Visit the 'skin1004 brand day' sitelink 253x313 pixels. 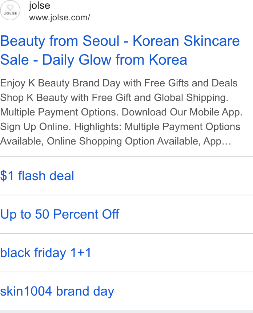pos(57,291)
